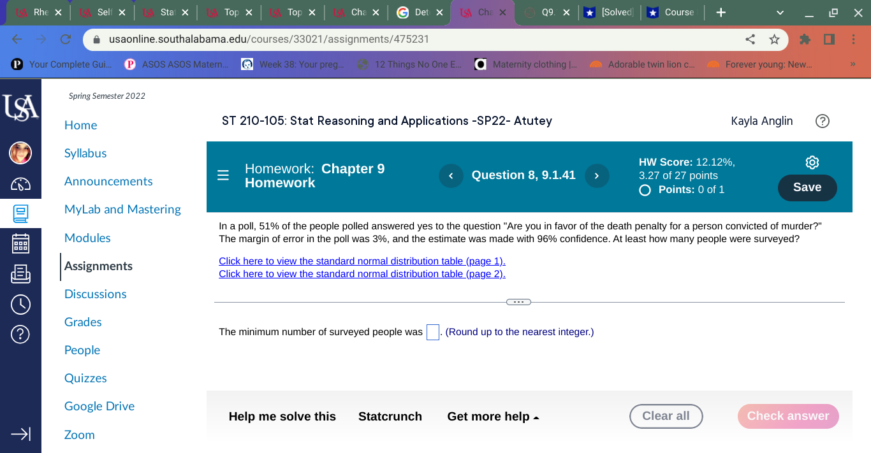This screenshot has height=453, width=871.
Task: Open 'Adorable twin lion c...' bookmark
Action: (642, 64)
